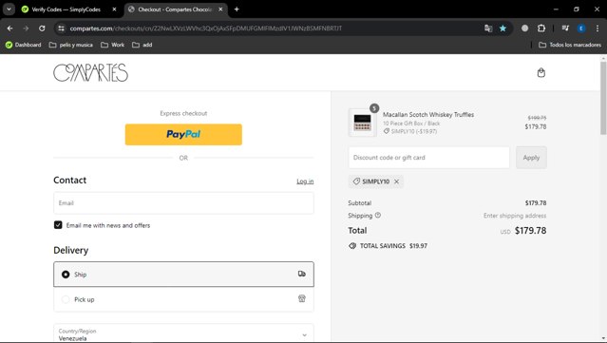607x343 pixels.
Task: Click the Compartes logo
Action: tap(90, 73)
